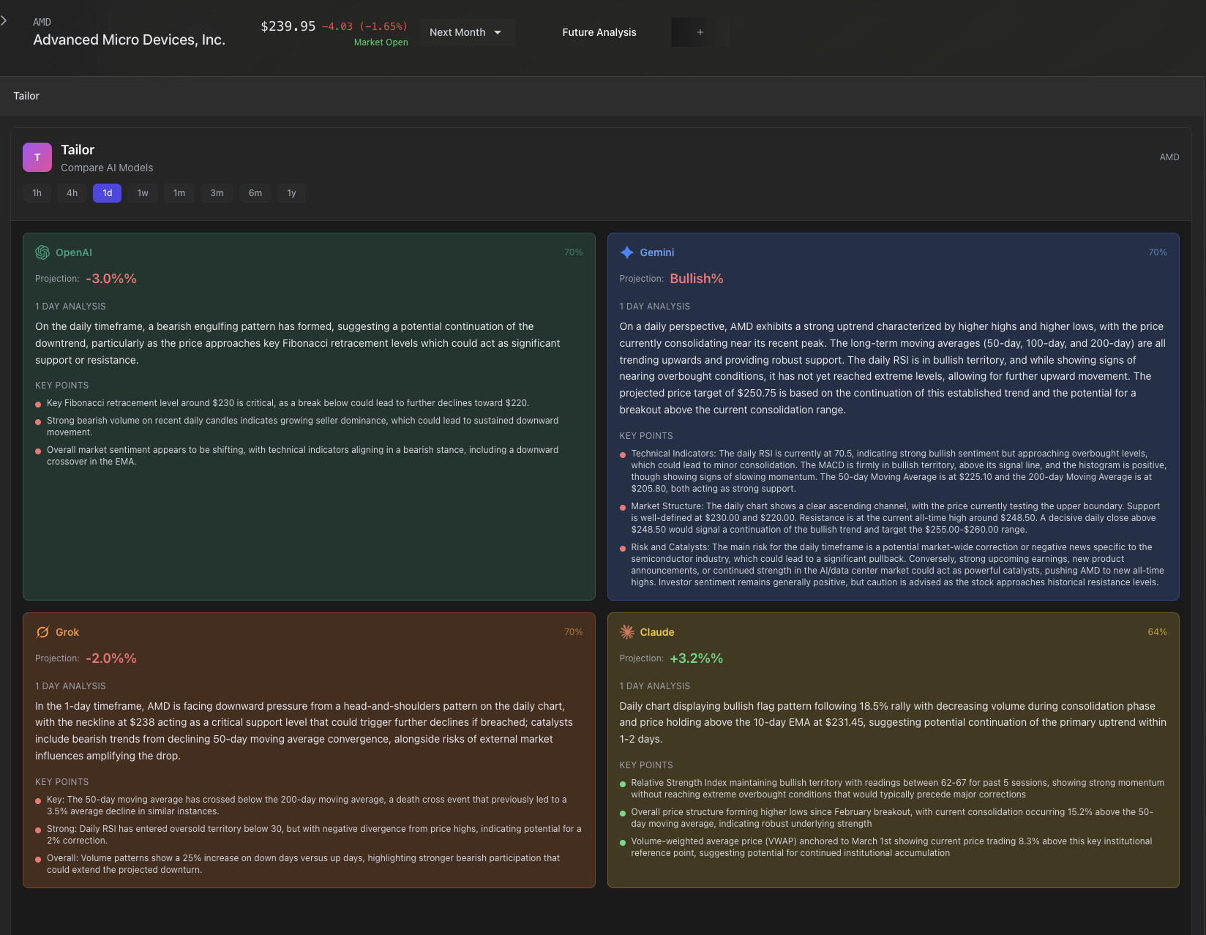Click the Compare AI Models subtitle
Image resolution: width=1206 pixels, height=935 pixels.
[x=107, y=168]
